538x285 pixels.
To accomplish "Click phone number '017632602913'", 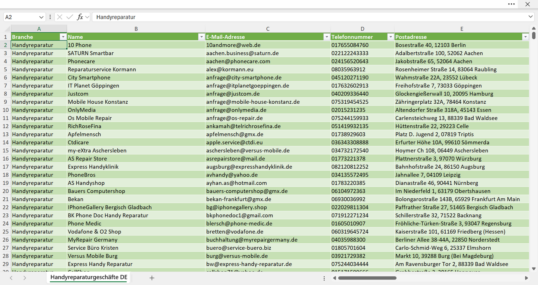I will pos(350,86).
